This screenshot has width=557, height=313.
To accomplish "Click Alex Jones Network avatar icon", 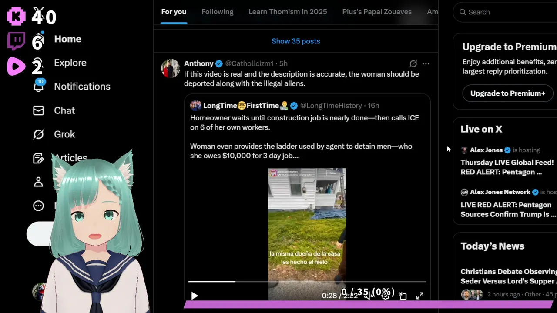I will click(464, 192).
